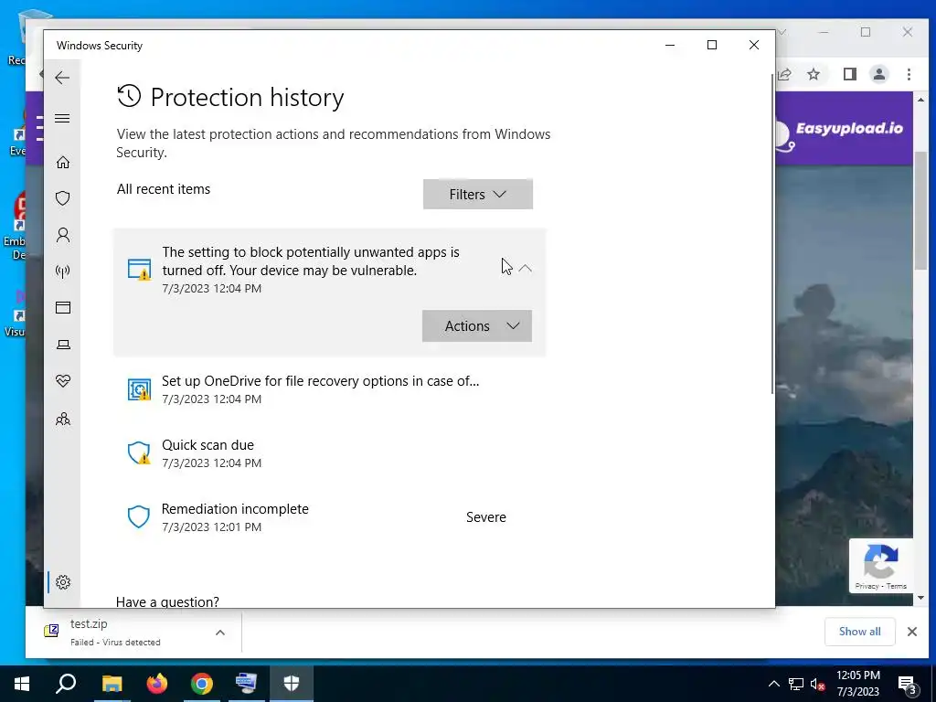The height and width of the screenshot is (702, 936).
Task: Open the hamburger navigation menu
Action: click(62, 118)
